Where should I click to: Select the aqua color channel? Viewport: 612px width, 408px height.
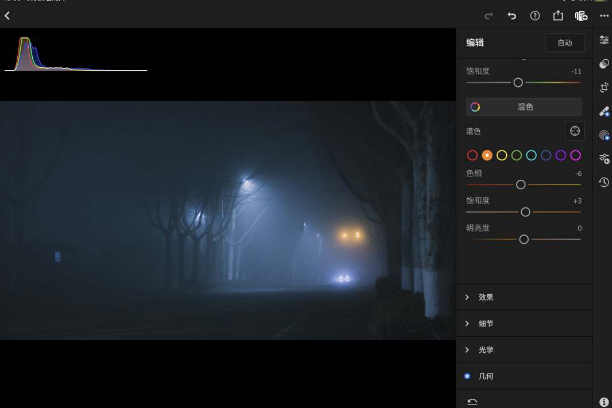point(531,155)
